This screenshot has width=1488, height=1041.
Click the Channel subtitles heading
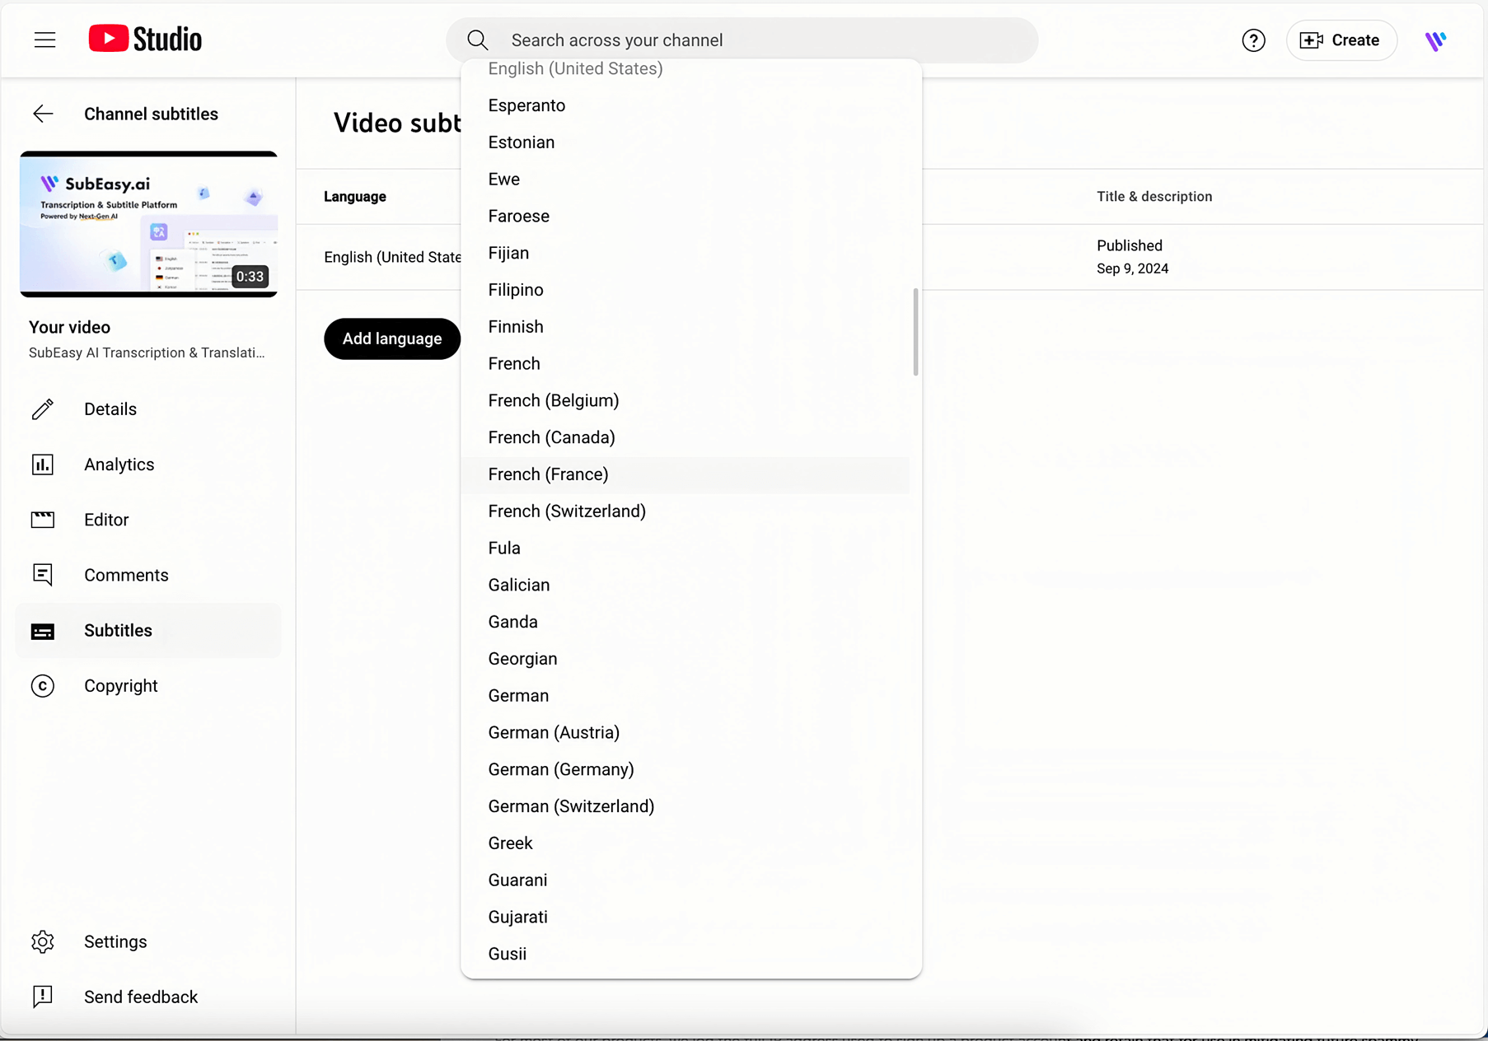point(151,114)
